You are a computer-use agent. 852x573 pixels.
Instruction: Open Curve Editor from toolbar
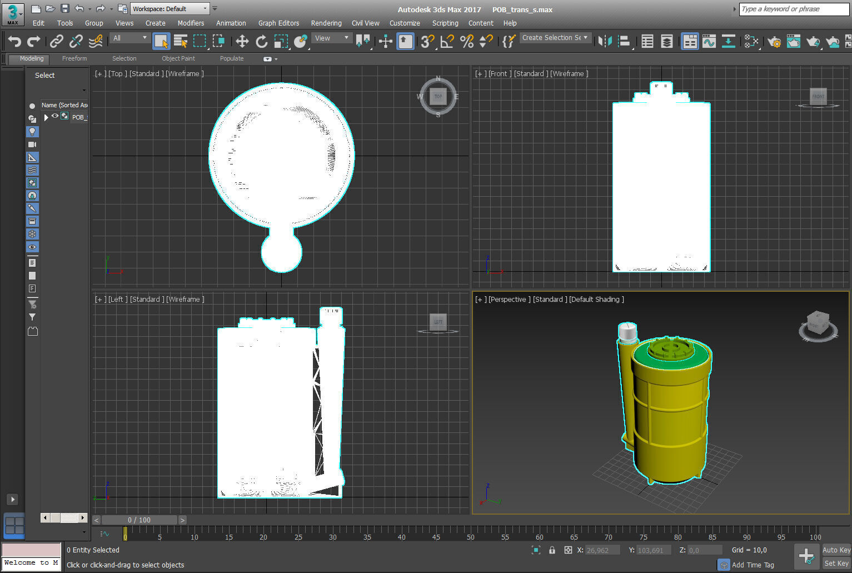[x=709, y=41]
